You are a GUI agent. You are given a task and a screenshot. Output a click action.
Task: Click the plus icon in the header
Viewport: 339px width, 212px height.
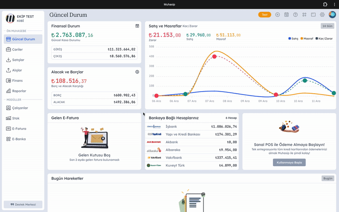(x=278, y=14)
